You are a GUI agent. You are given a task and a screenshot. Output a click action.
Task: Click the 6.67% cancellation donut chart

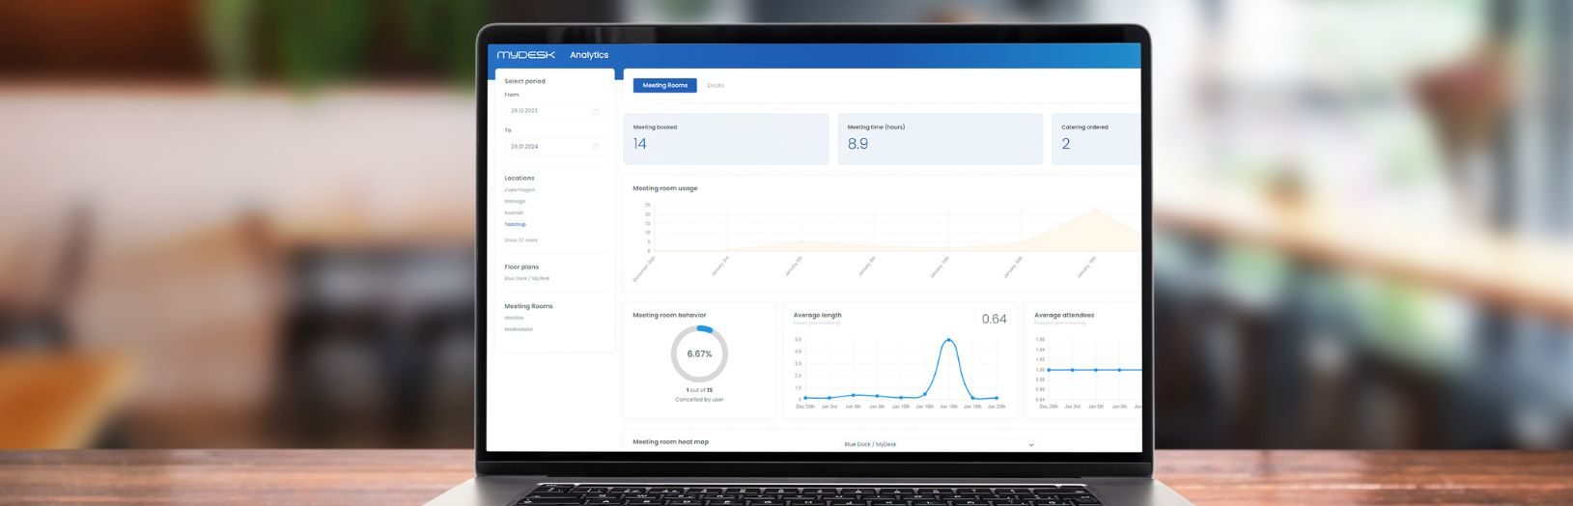pyautogui.click(x=699, y=353)
